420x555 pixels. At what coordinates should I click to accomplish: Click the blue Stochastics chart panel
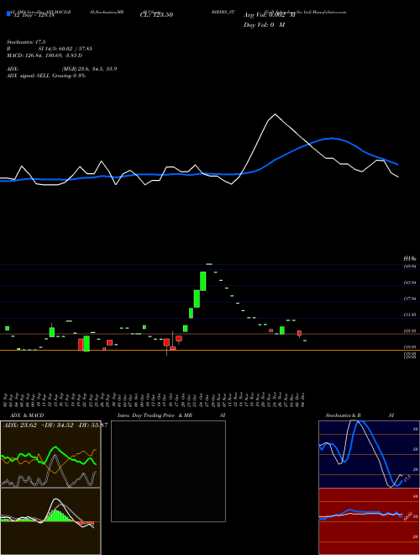(x=369, y=454)
